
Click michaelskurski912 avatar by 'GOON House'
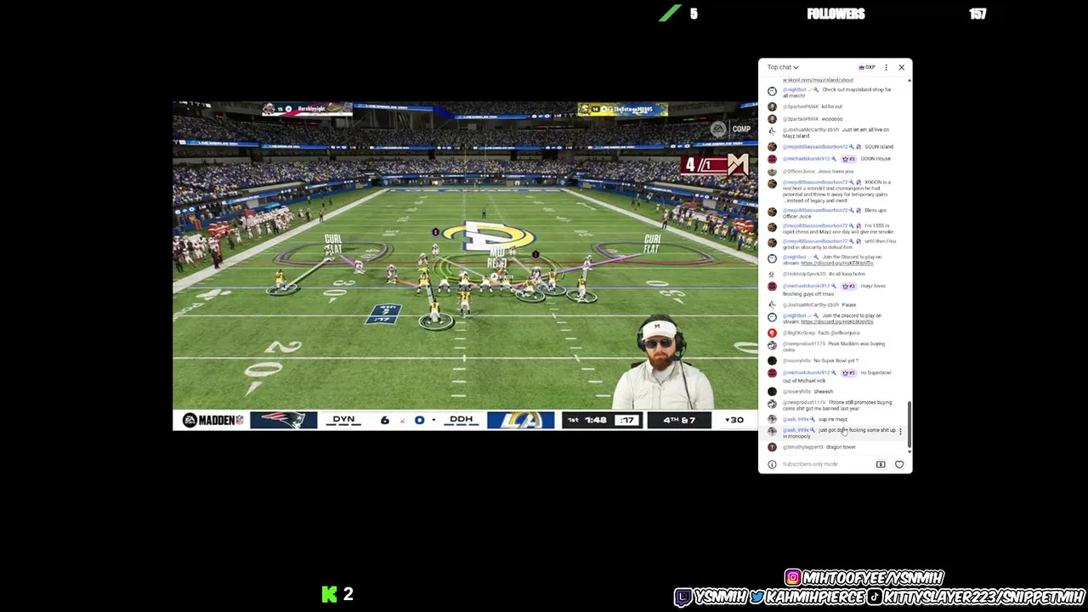[x=772, y=159]
